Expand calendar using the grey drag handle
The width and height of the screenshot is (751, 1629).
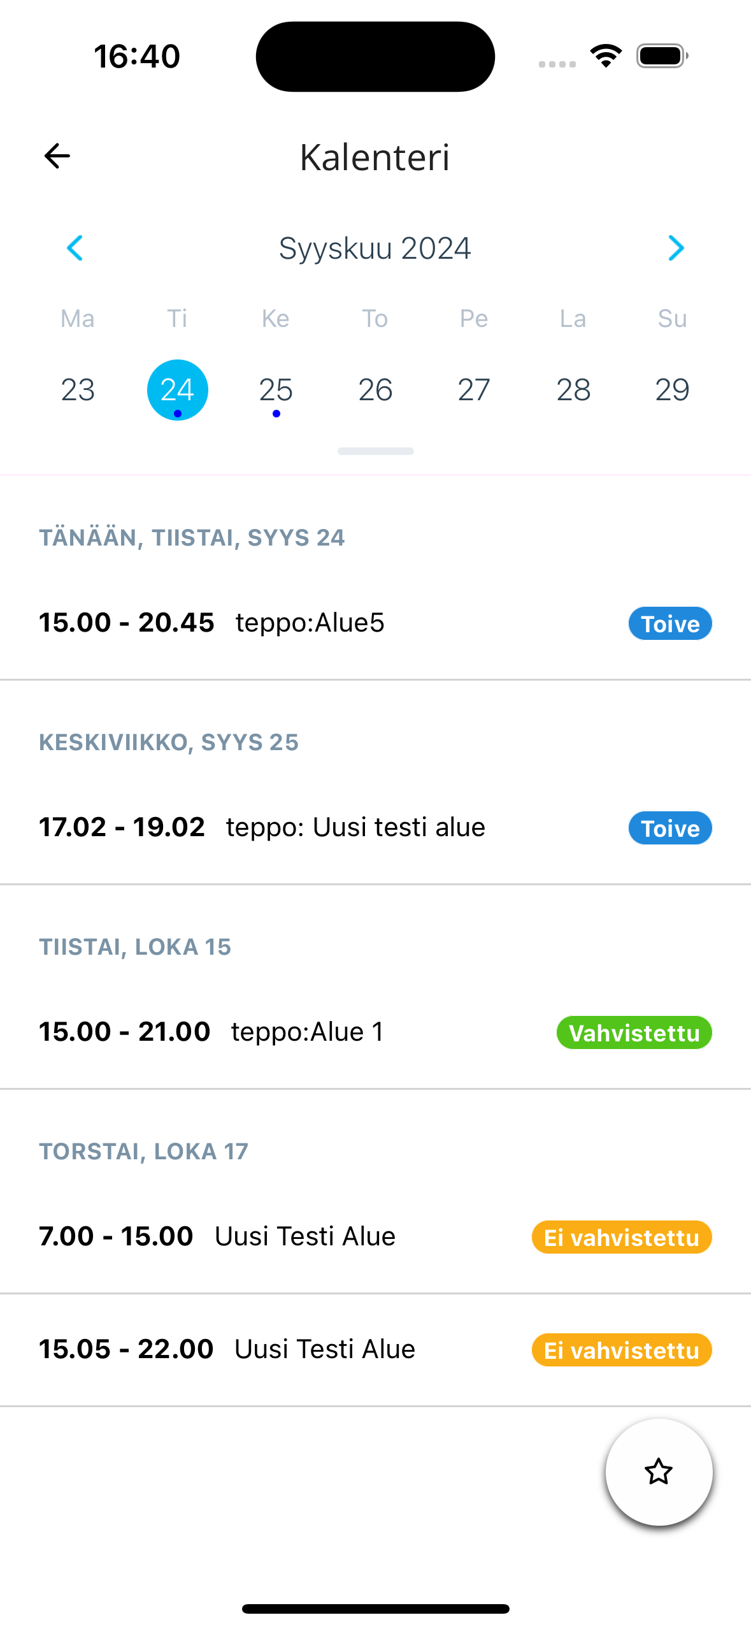tap(375, 451)
